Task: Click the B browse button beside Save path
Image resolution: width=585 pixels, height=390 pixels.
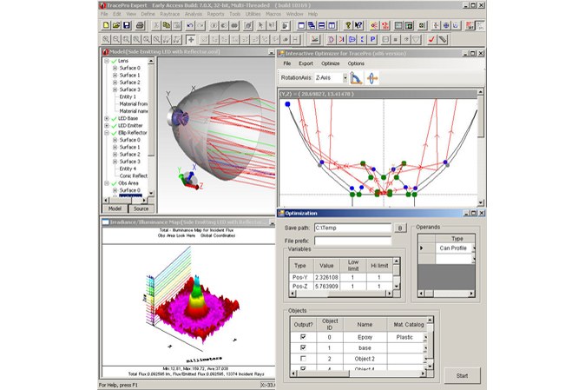Action: click(x=400, y=228)
